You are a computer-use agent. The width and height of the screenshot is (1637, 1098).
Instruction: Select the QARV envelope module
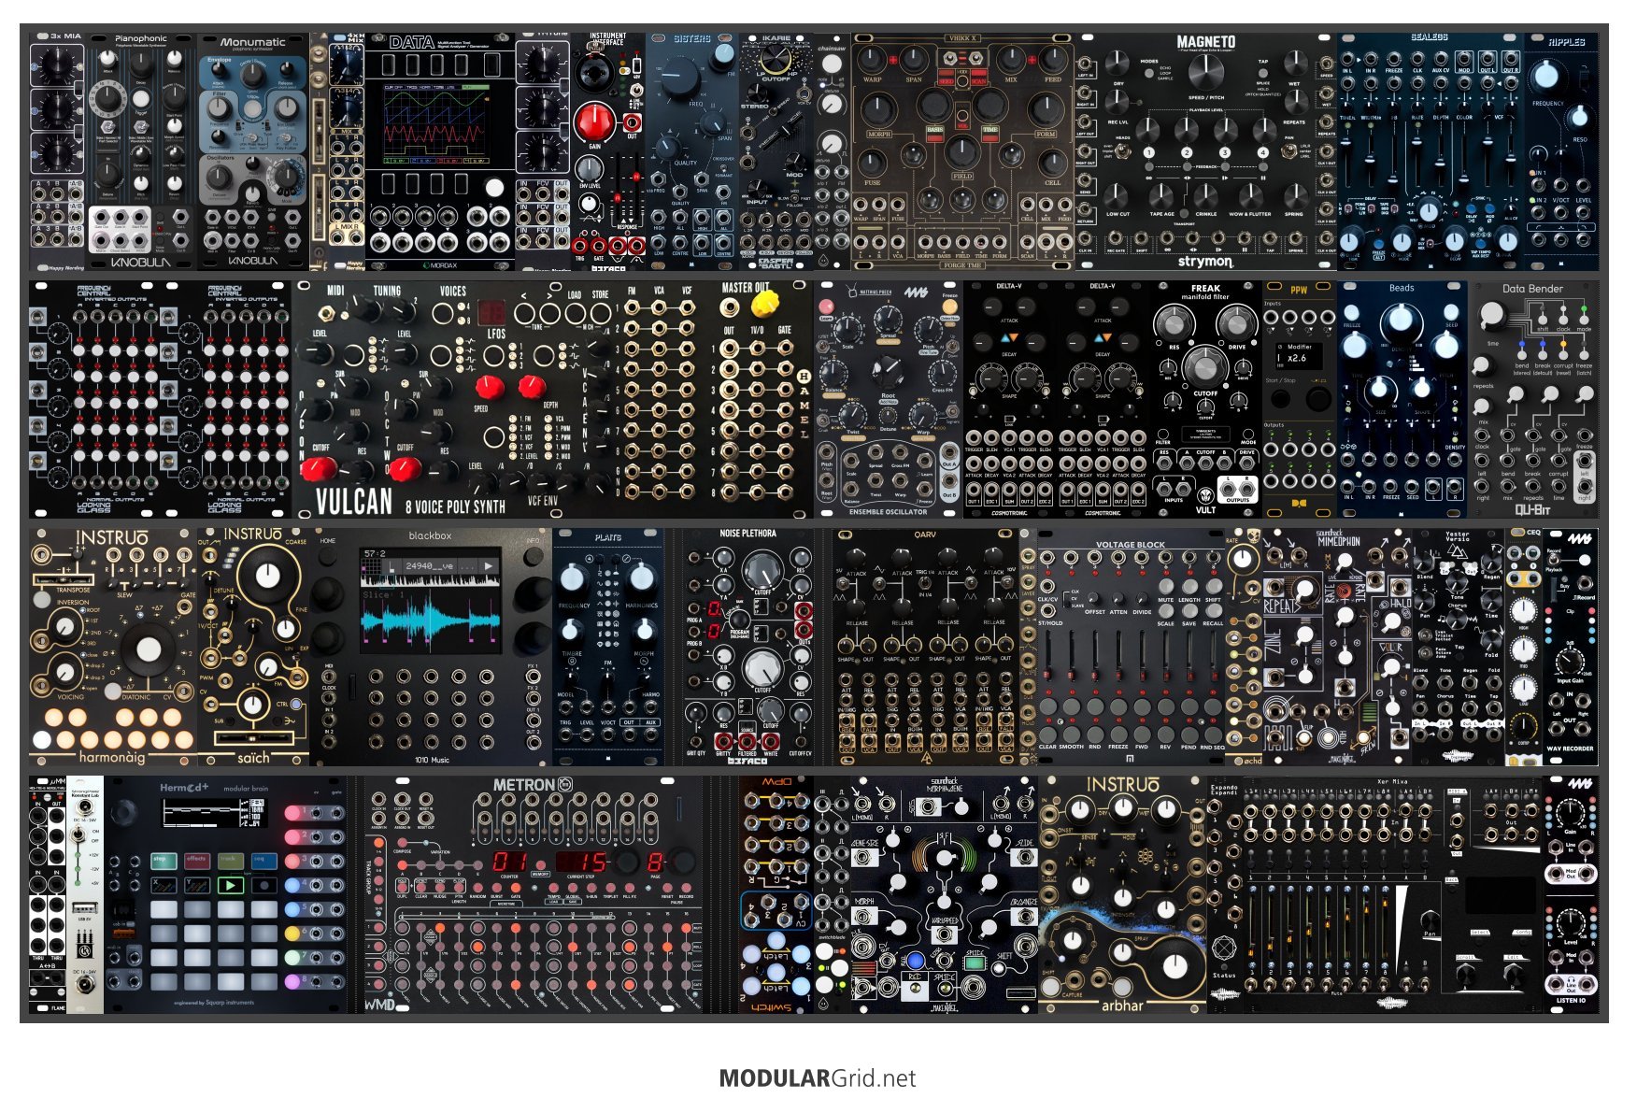pyautogui.click(x=926, y=648)
